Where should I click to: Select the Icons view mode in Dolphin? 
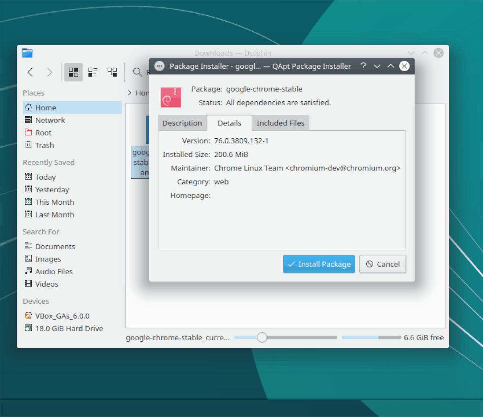click(73, 72)
